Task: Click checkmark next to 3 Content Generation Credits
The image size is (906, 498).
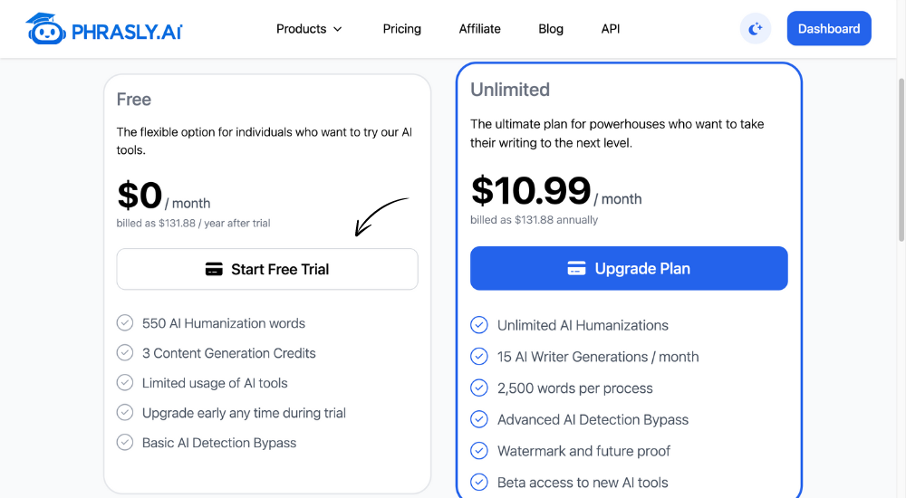Action: [x=125, y=352]
